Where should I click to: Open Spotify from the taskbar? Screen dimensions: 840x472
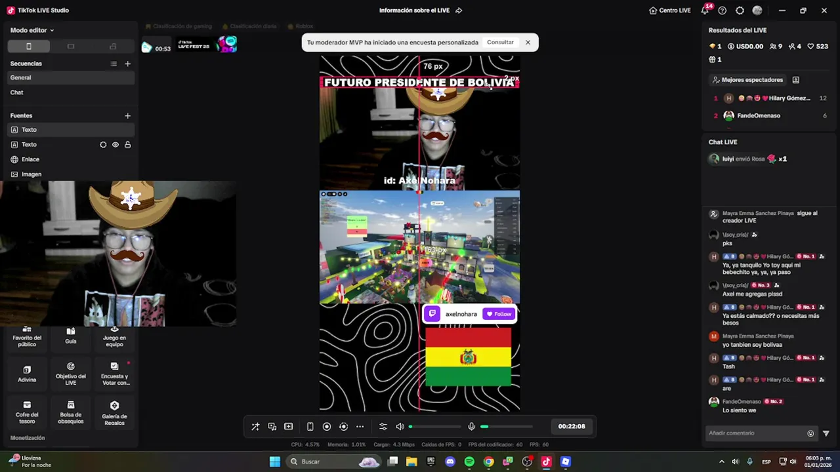(469, 462)
